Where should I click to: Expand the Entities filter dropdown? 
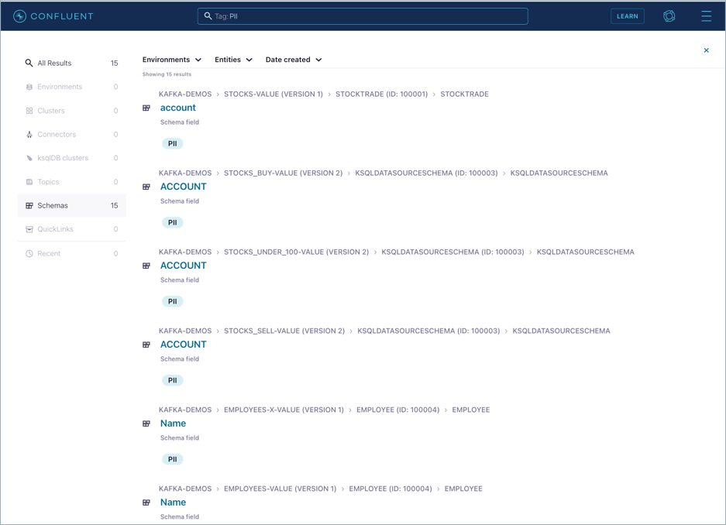(233, 60)
